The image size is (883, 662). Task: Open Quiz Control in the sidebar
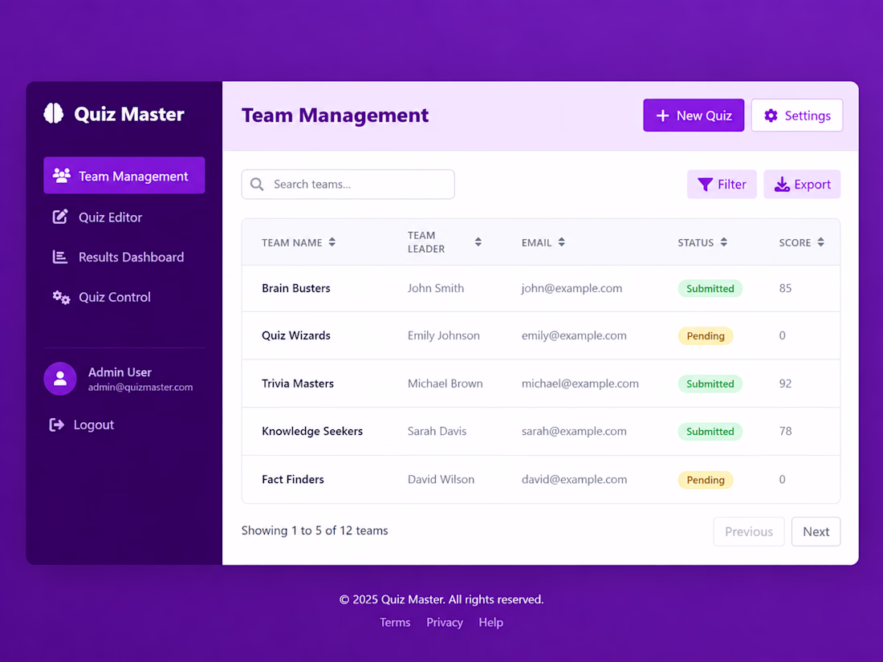(x=124, y=297)
